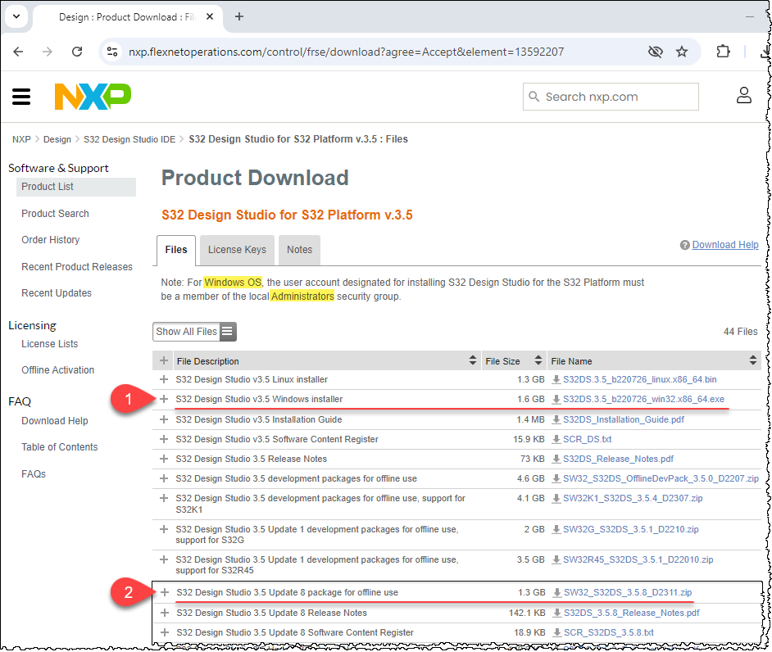Click the search magnifier icon
Image resolution: width=772 pixels, height=652 pixels.
[534, 97]
